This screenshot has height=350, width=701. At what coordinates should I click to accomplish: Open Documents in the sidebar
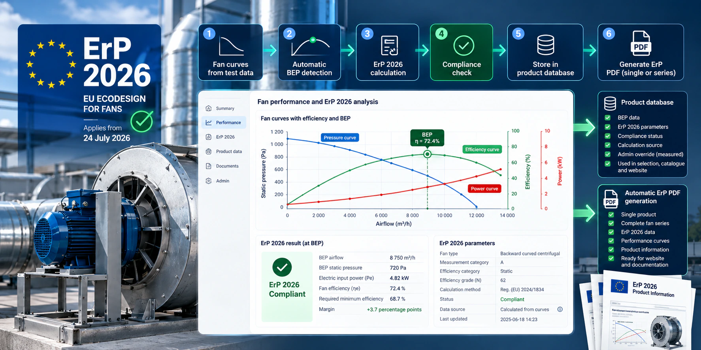coord(224,166)
